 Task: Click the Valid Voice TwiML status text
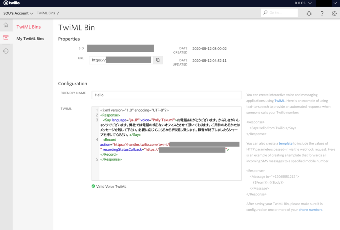(111, 187)
